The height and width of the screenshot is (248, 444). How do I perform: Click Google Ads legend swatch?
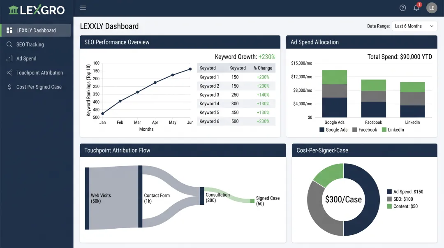(x=321, y=130)
